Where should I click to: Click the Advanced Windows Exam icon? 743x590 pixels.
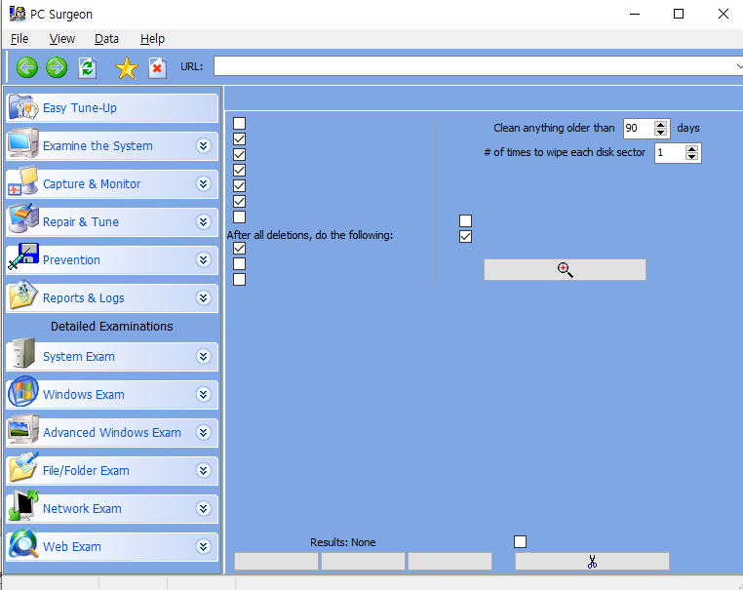pyautogui.click(x=23, y=429)
